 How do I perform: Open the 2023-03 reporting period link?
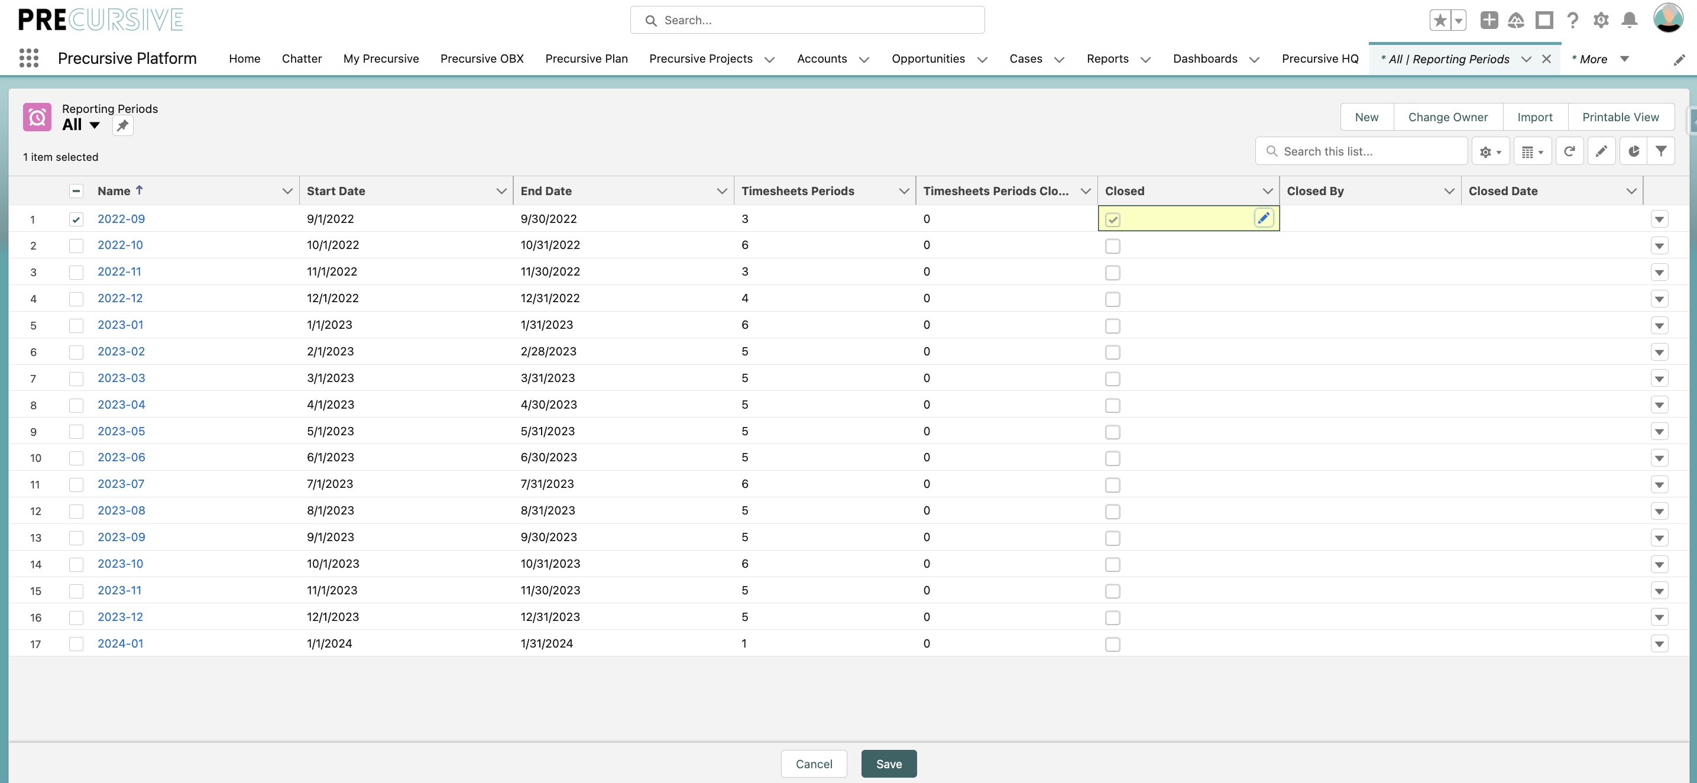(x=121, y=378)
